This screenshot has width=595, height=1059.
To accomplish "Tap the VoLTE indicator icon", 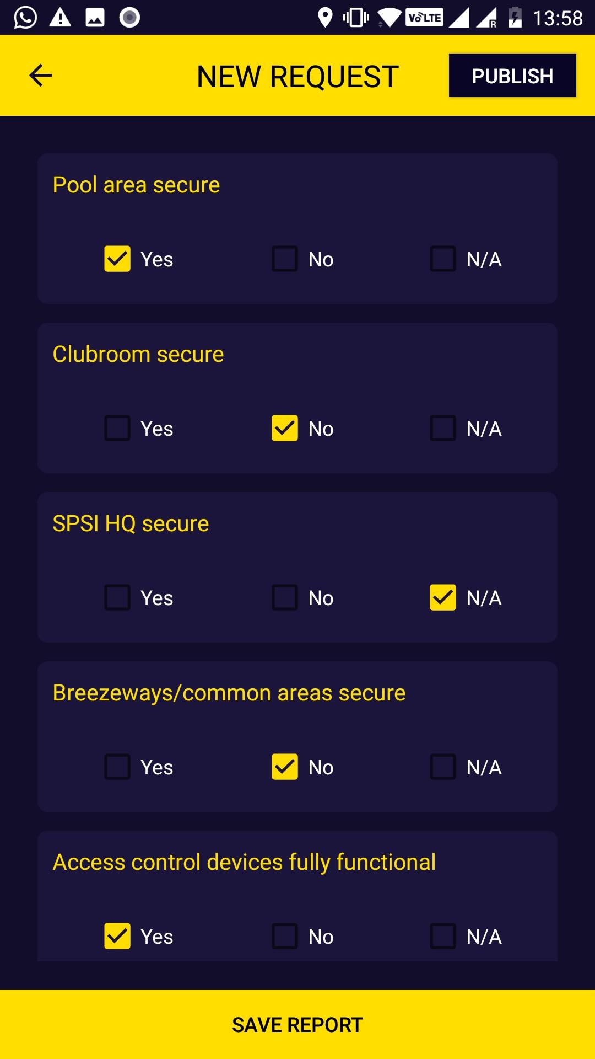I will click(x=424, y=18).
